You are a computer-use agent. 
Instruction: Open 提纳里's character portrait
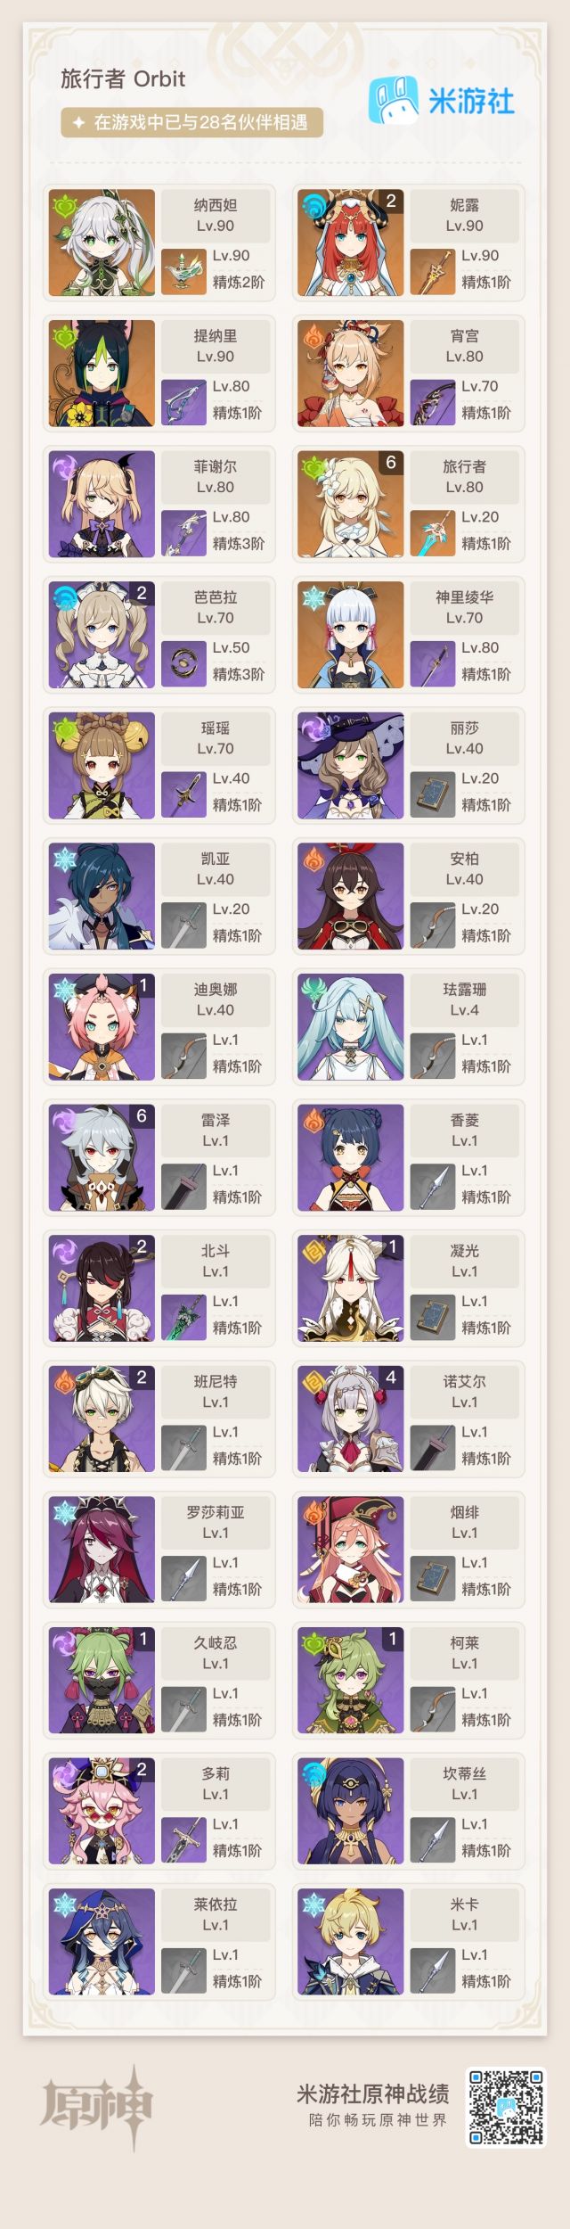coord(102,373)
